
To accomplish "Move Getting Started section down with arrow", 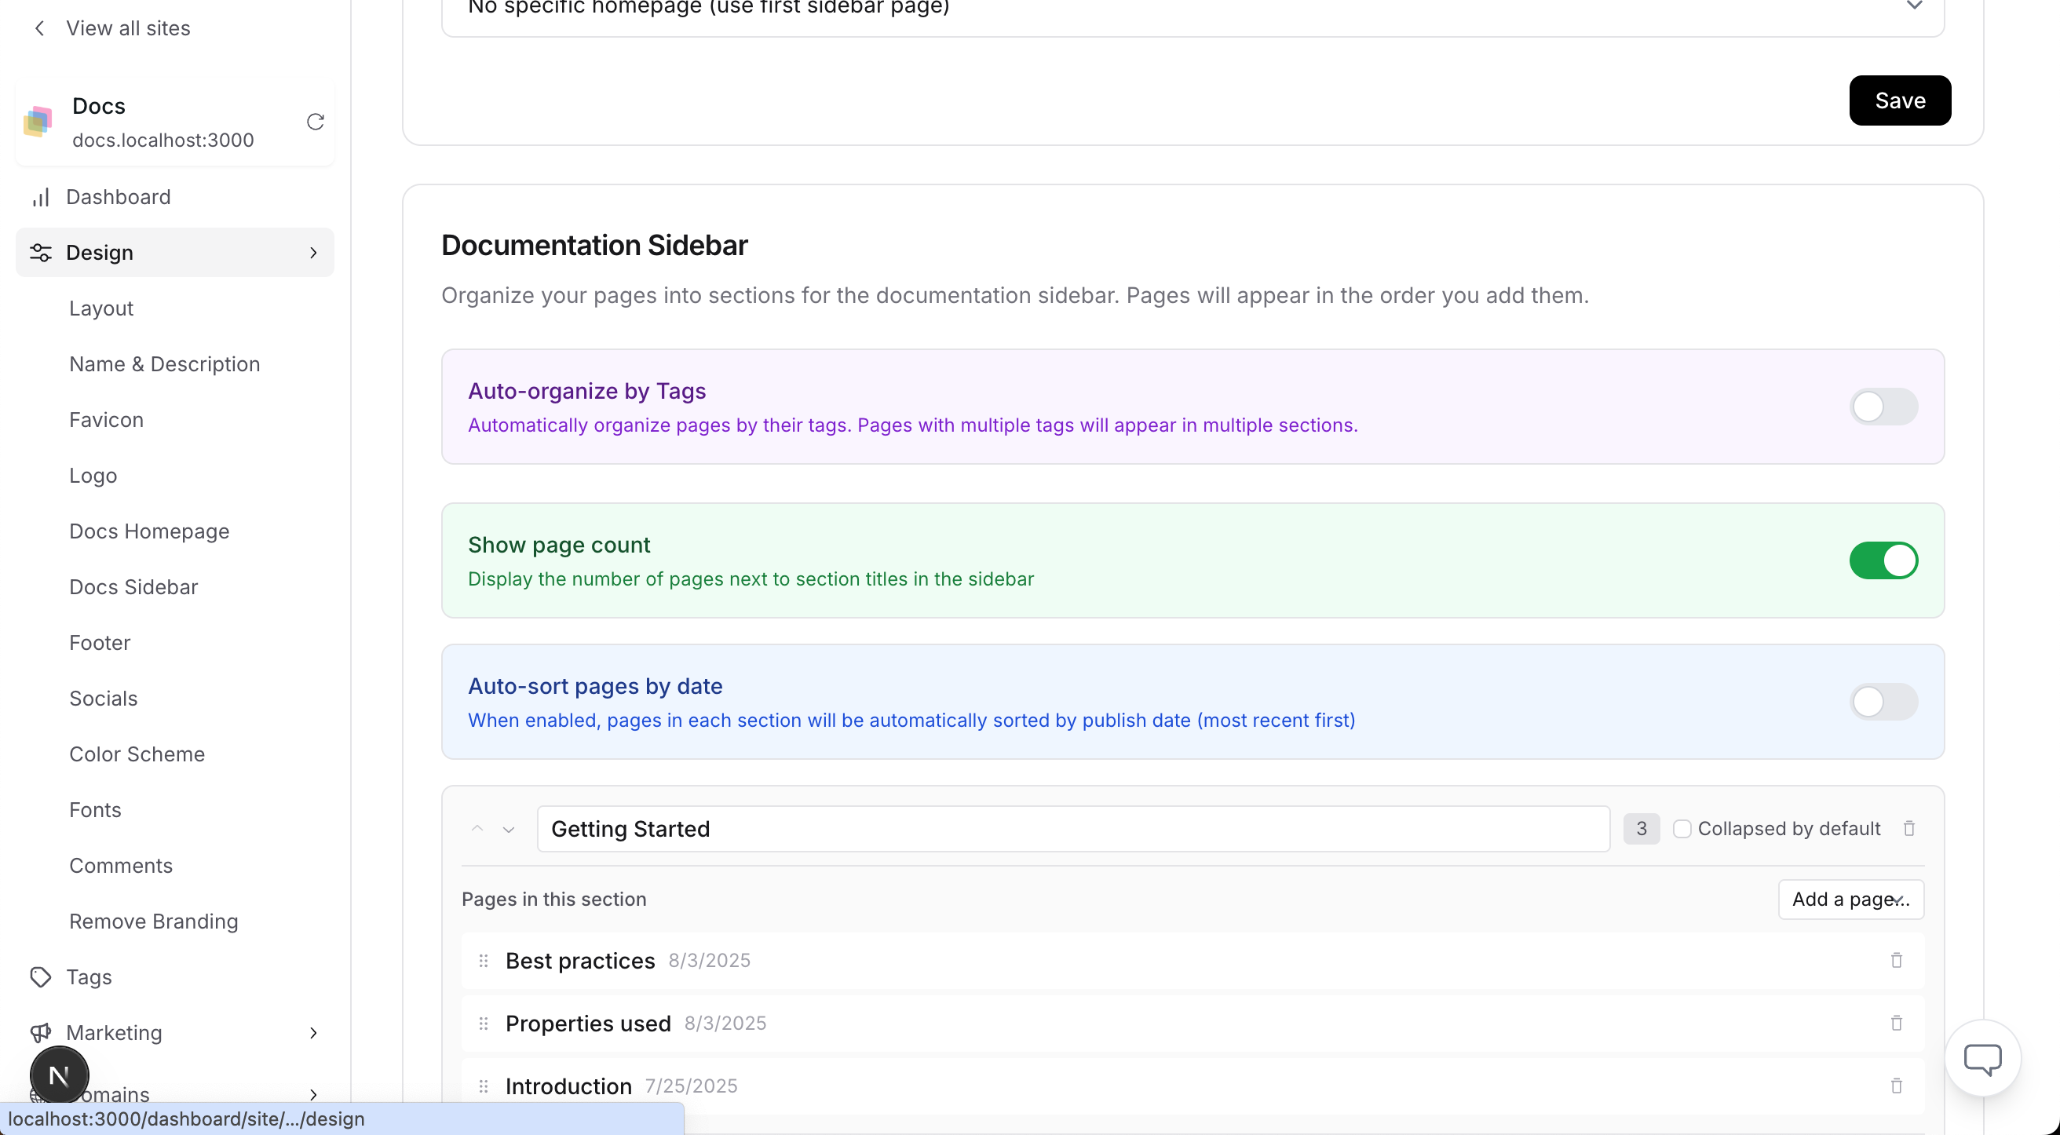I will point(509,830).
